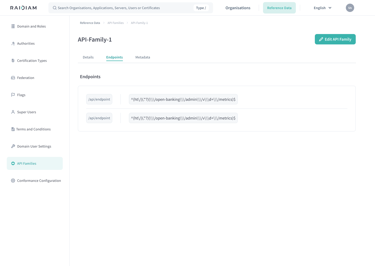This screenshot has width=375, height=266.
Task: Click the pencil icon inside Edit API Family
Action: [x=321, y=39]
